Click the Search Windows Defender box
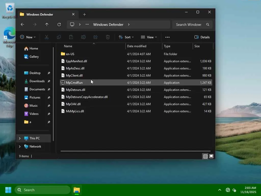Image resolution: width=261 pixels, height=196 pixels. pos(189,24)
